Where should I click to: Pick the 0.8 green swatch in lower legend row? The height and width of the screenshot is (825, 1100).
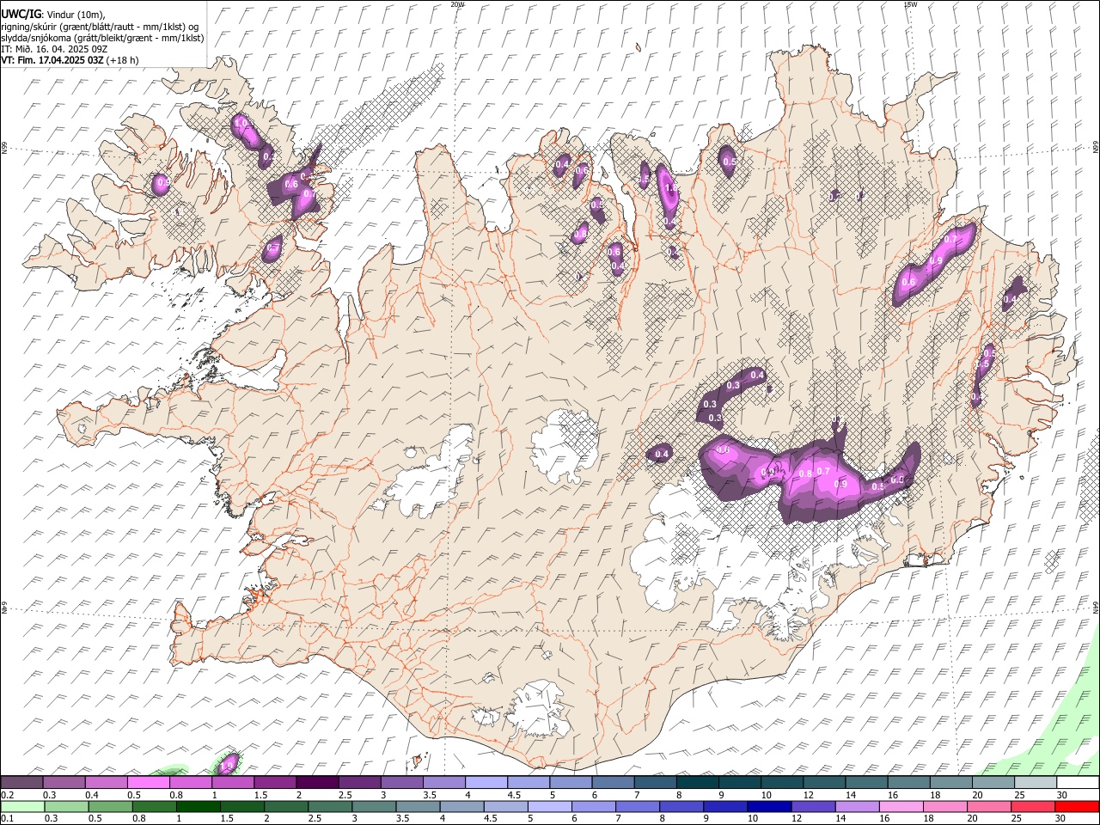click(x=155, y=806)
